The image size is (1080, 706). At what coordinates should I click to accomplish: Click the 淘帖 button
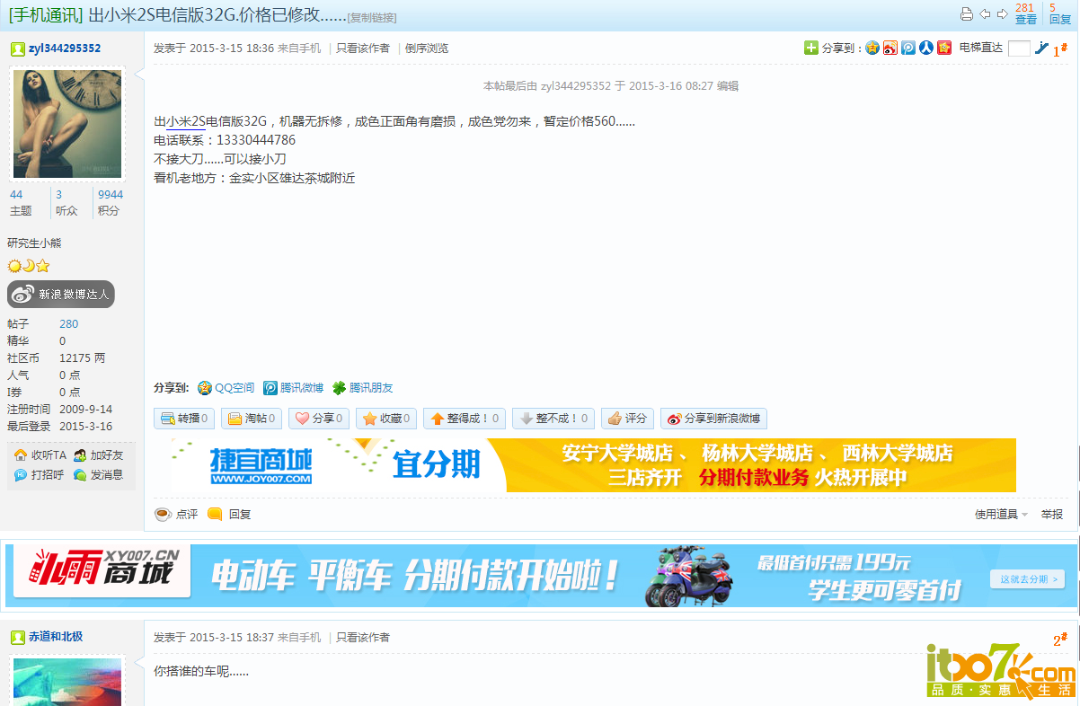click(252, 419)
